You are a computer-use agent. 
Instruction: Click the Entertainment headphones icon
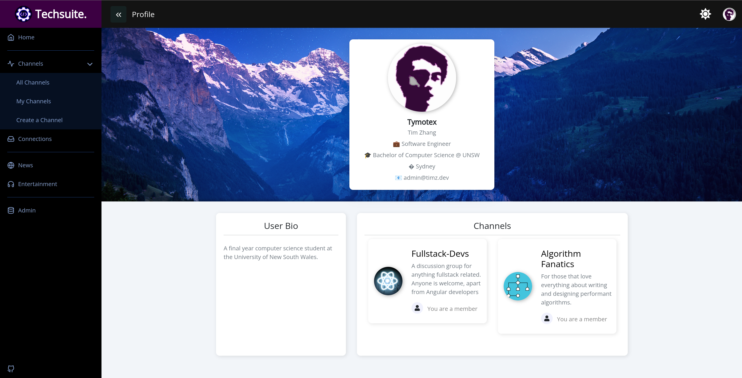coord(11,184)
